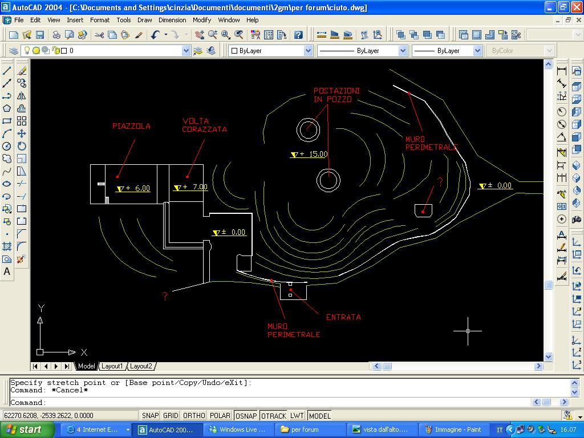Open Immagine - Paint from taskbar
The width and height of the screenshot is (584, 438).
coord(453,429)
